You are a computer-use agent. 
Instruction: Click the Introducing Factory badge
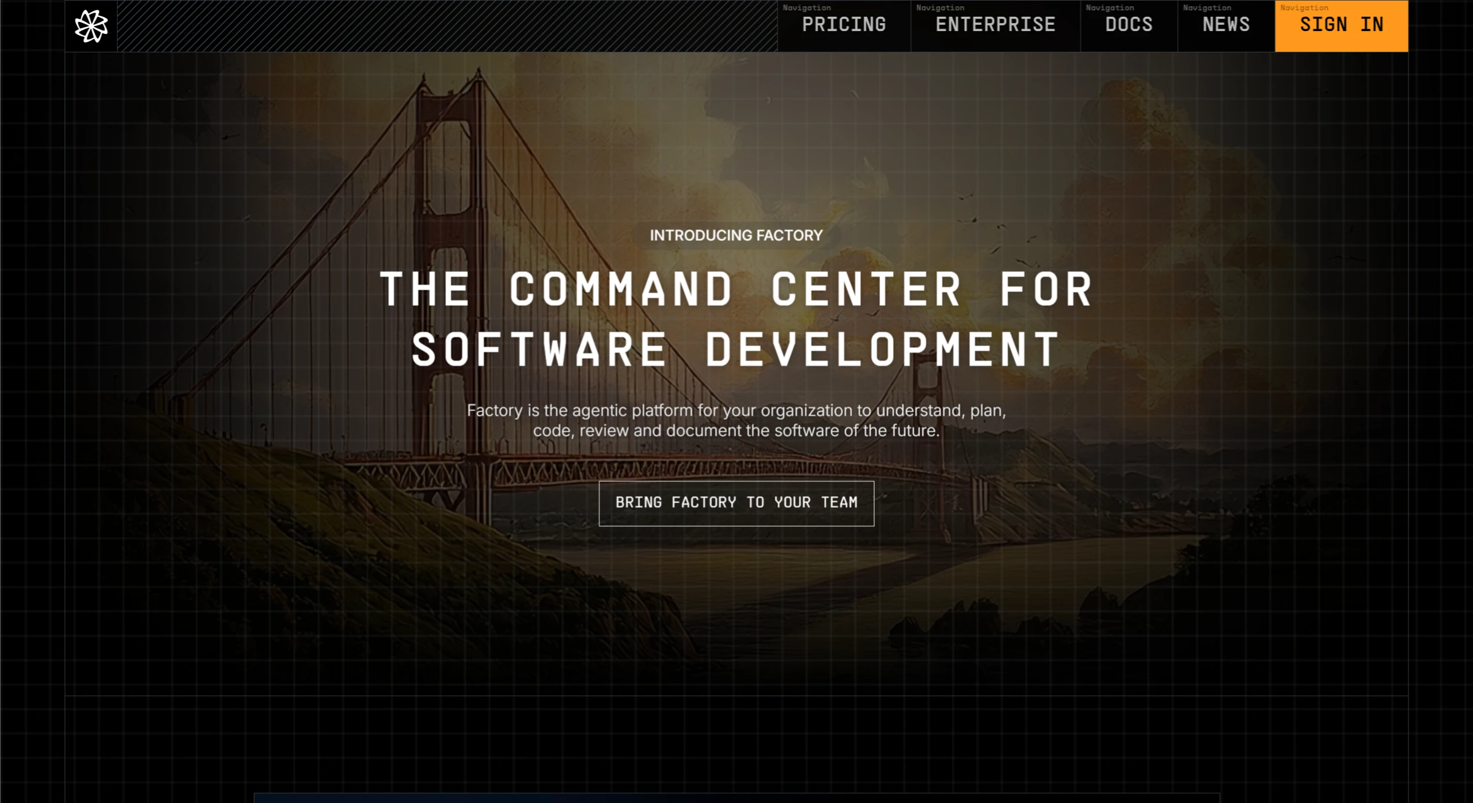(x=736, y=235)
